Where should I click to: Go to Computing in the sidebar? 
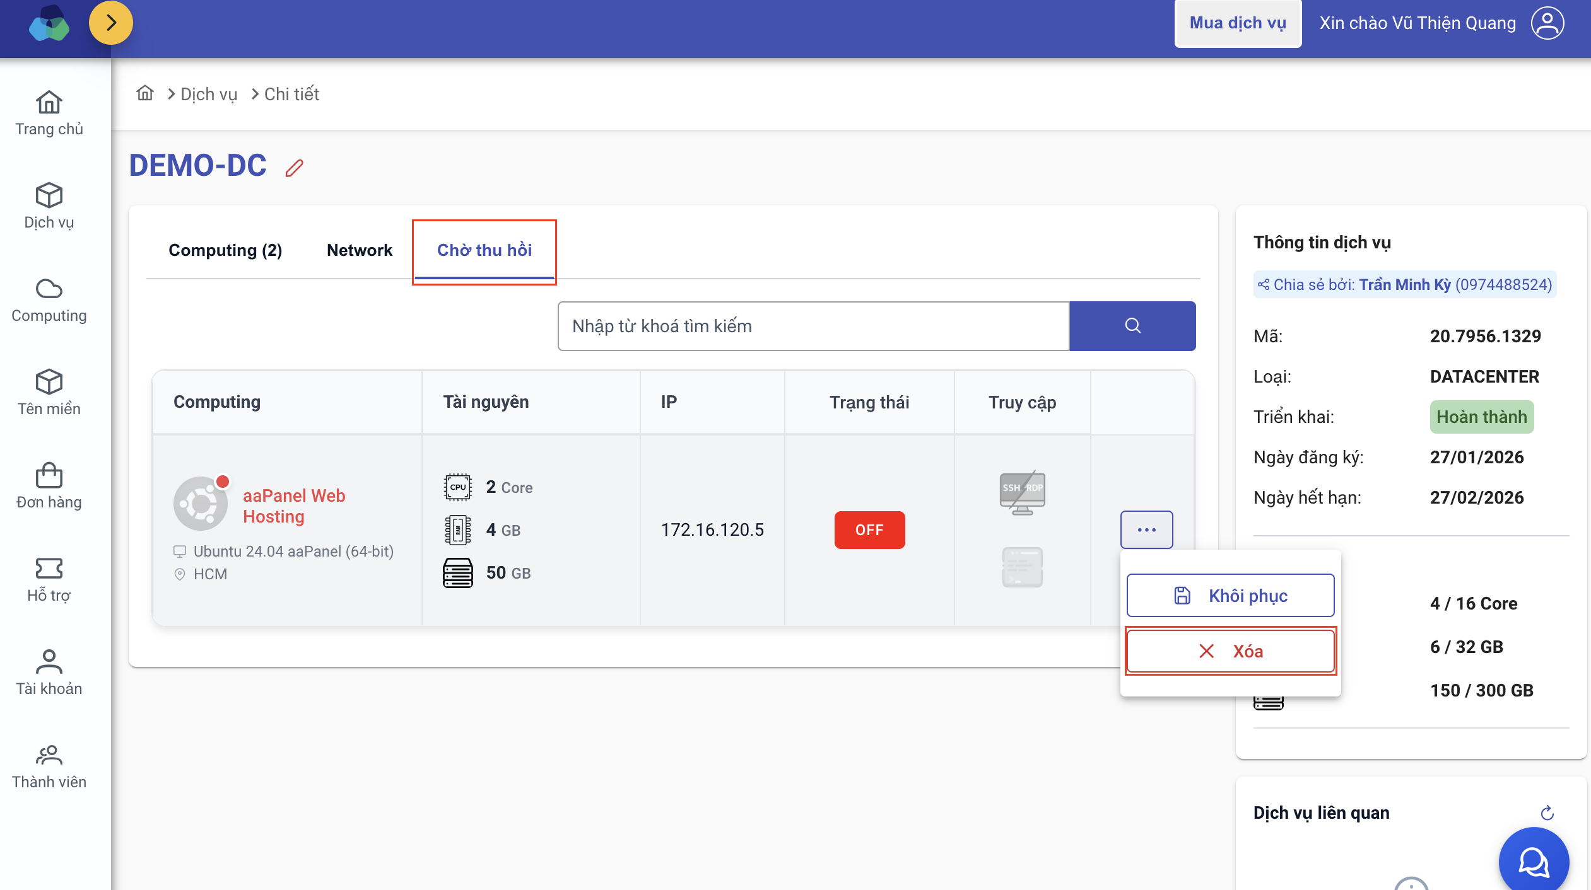(x=49, y=300)
